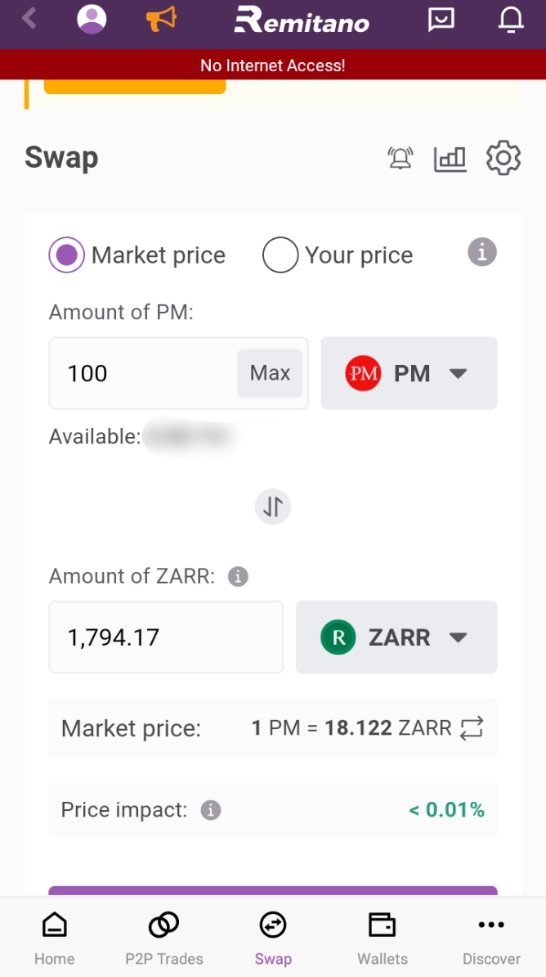Viewport: 546px width, 977px height.
Task: Open the price chart icon
Action: click(x=450, y=158)
